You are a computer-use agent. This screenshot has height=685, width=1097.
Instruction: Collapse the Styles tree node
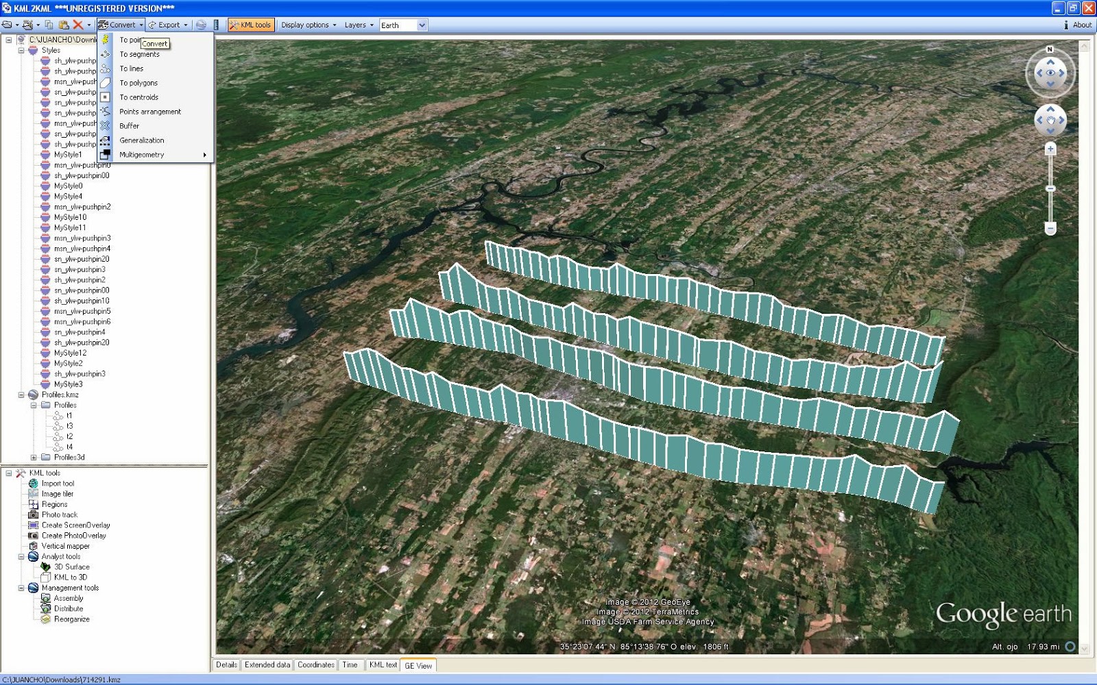point(21,50)
